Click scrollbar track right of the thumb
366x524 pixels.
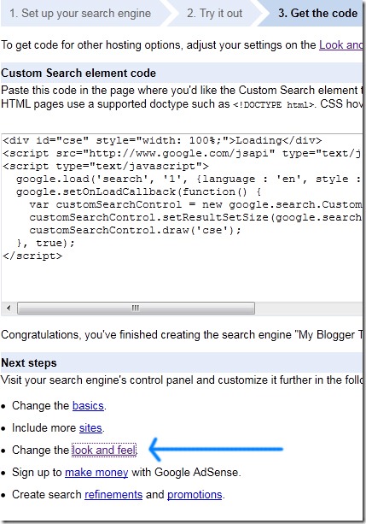308,308
